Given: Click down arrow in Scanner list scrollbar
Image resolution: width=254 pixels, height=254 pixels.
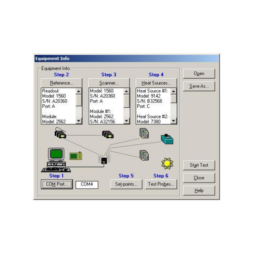Looking at the screenshot, I should pos(126,121).
